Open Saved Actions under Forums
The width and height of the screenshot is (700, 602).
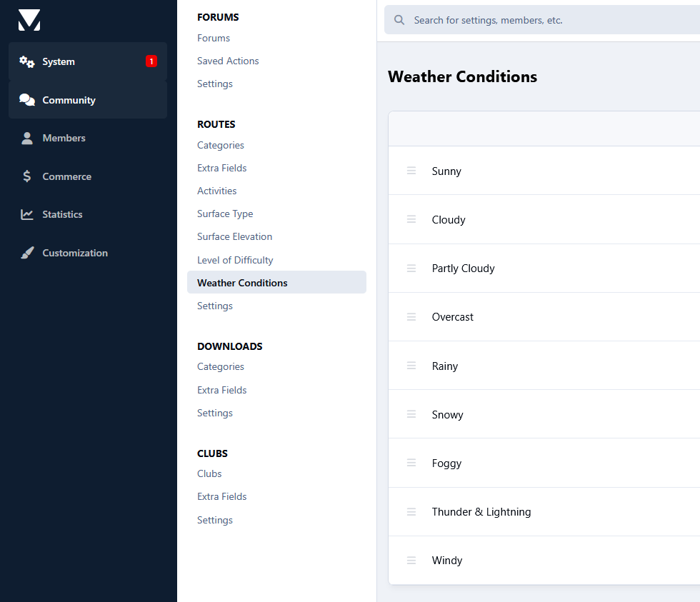[x=228, y=61]
